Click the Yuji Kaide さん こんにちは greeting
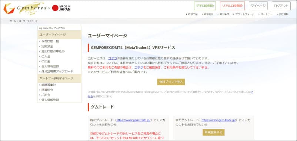Image resolution: width=297 pixels, height=141 pixels. (52, 28)
